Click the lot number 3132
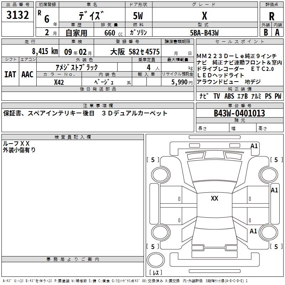Screen dimensions: 285x285 (17, 15)
